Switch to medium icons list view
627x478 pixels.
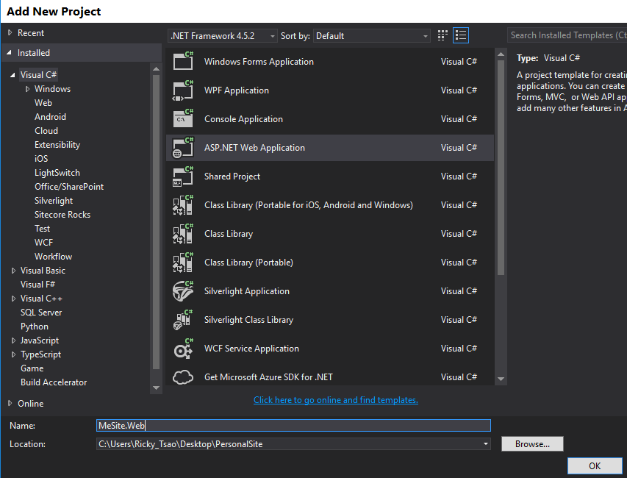pyautogui.click(x=461, y=35)
